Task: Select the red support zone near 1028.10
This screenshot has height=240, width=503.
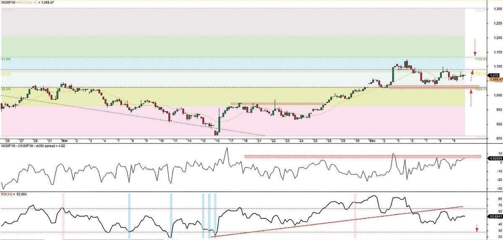Action: pos(432,87)
